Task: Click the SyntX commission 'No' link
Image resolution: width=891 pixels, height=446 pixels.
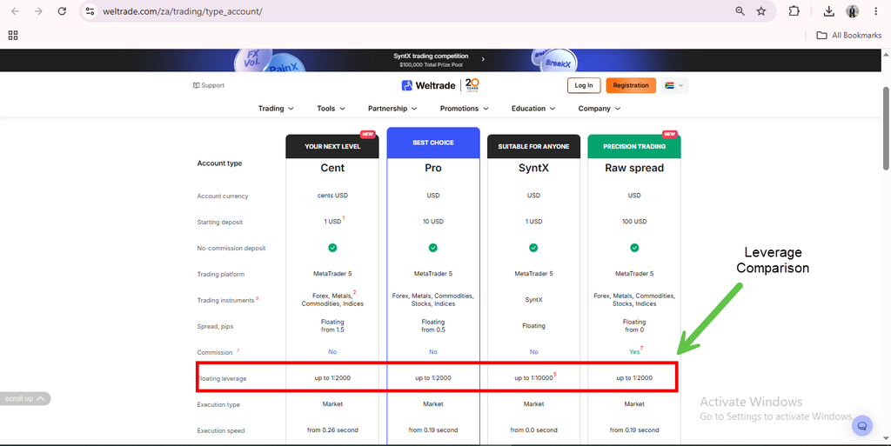Action: pyautogui.click(x=533, y=352)
